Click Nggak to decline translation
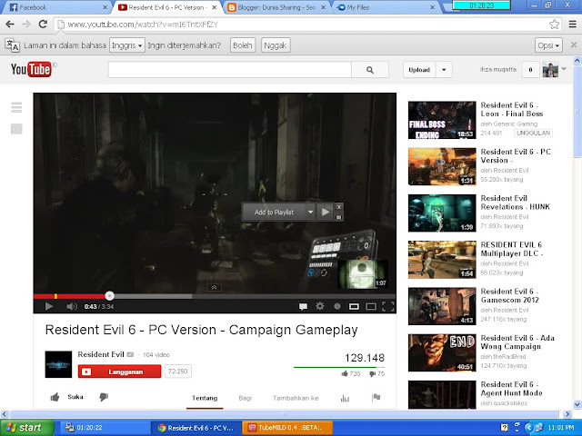 276,45
